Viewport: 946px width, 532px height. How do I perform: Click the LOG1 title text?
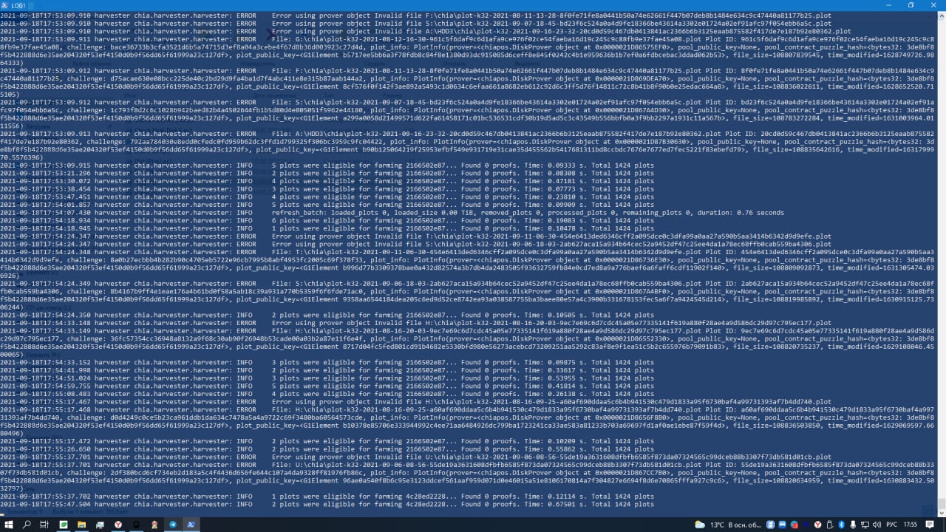coord(18,5)
